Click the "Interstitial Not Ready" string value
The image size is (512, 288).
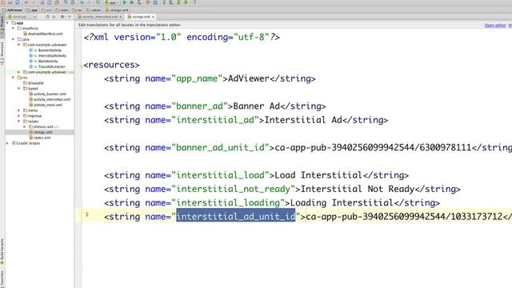[x=358, y=189]
